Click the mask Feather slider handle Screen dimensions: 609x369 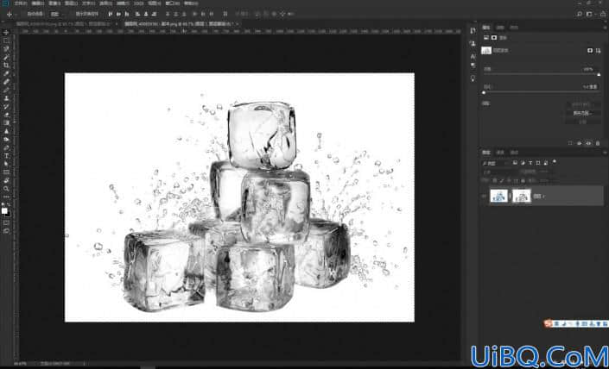(x=484, y=93)
